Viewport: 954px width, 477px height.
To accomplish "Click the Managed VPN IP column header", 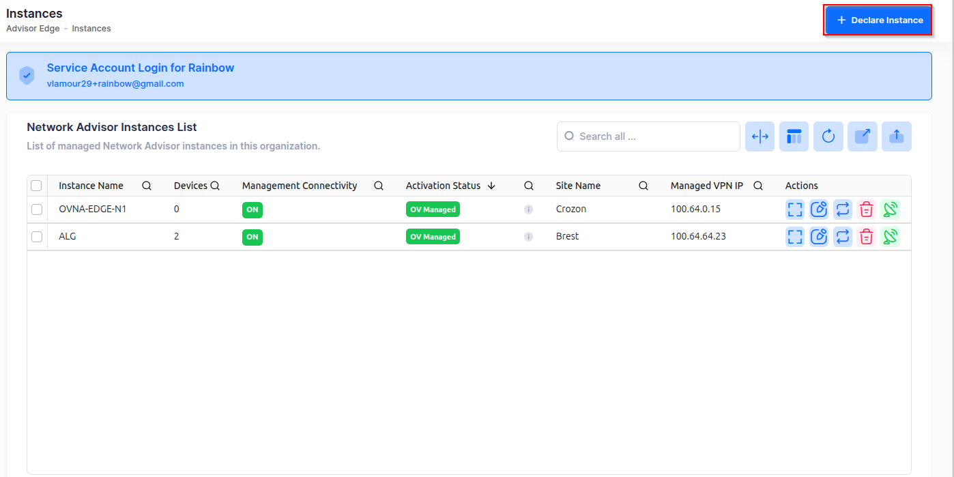I will pos(707,186).
